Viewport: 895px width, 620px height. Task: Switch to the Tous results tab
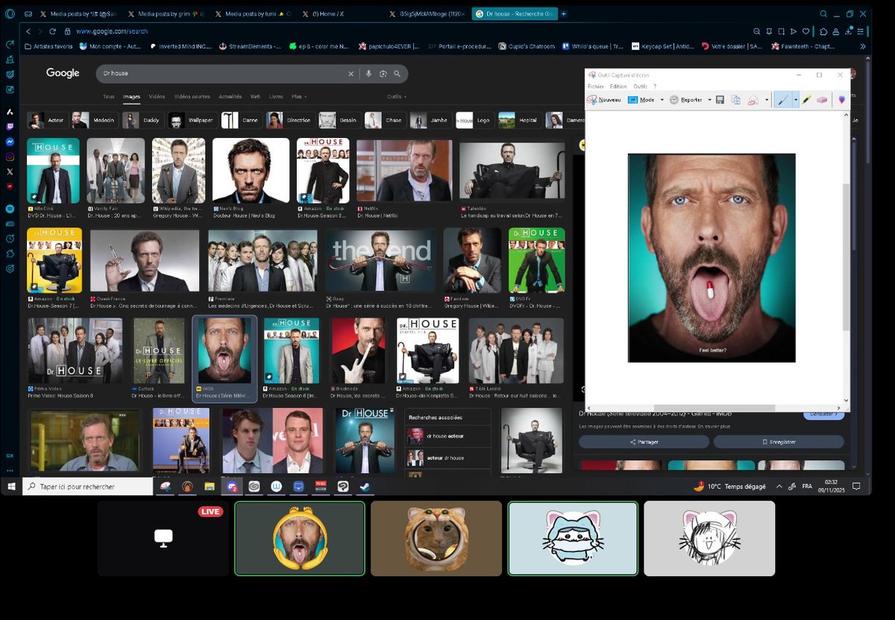tap(109, 96)
